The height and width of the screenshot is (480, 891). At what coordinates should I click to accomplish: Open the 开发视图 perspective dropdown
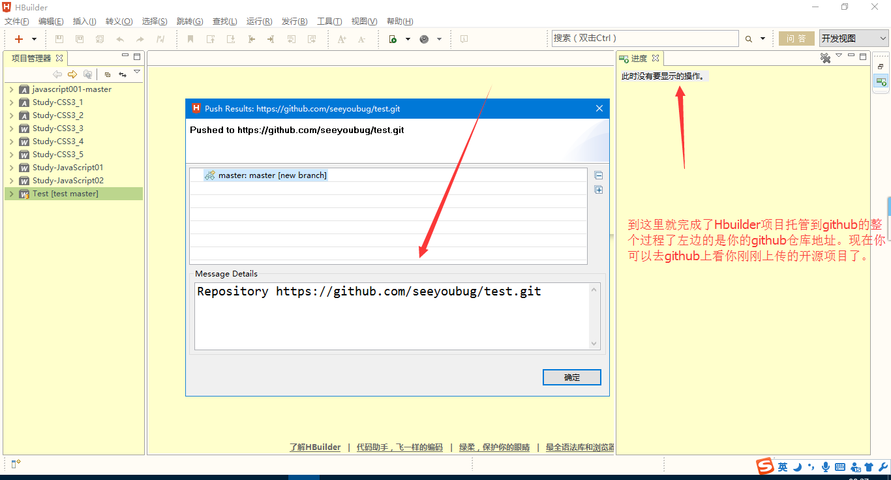click(x=853, y=38)
